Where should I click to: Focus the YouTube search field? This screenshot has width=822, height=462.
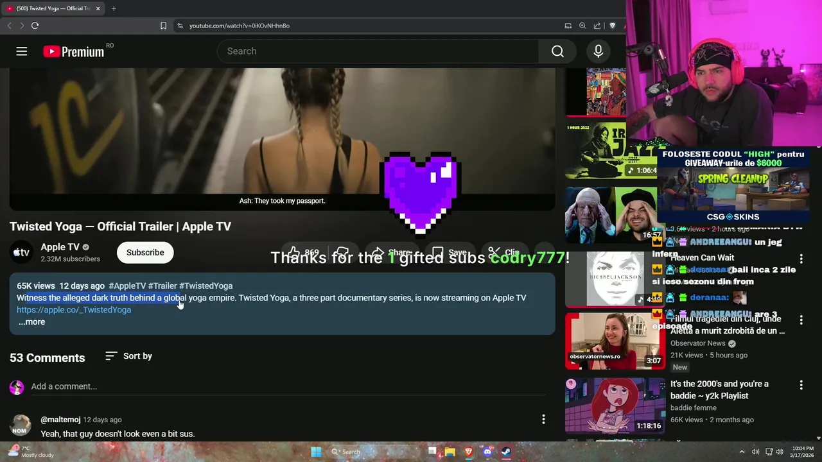coord(379,51)
